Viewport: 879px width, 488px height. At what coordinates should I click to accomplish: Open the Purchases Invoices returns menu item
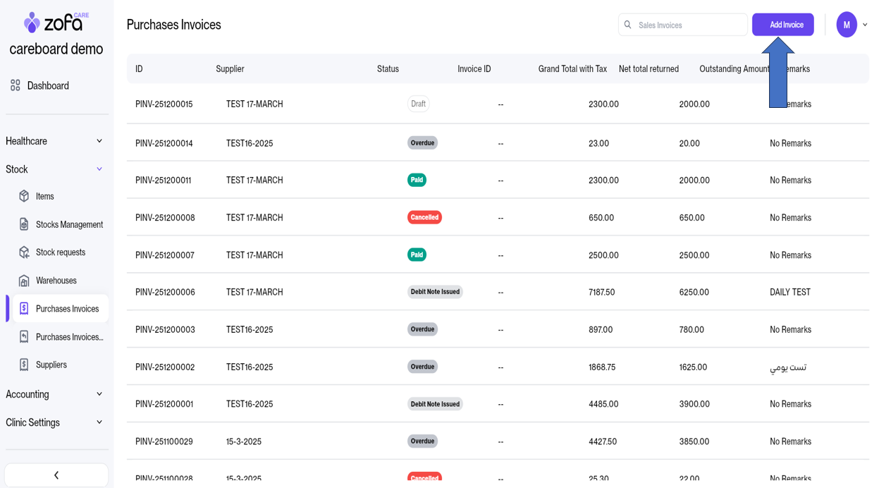tap(69, 337)
